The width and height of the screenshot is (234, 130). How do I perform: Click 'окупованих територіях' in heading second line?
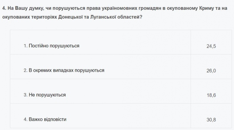point(30,17)
